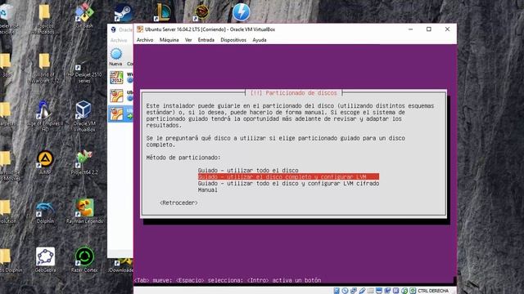The height and width of the screenshot is (294, 524).
Task: Select 'Guiado - utilizar todo el disco' option
Action: [248, 171]
